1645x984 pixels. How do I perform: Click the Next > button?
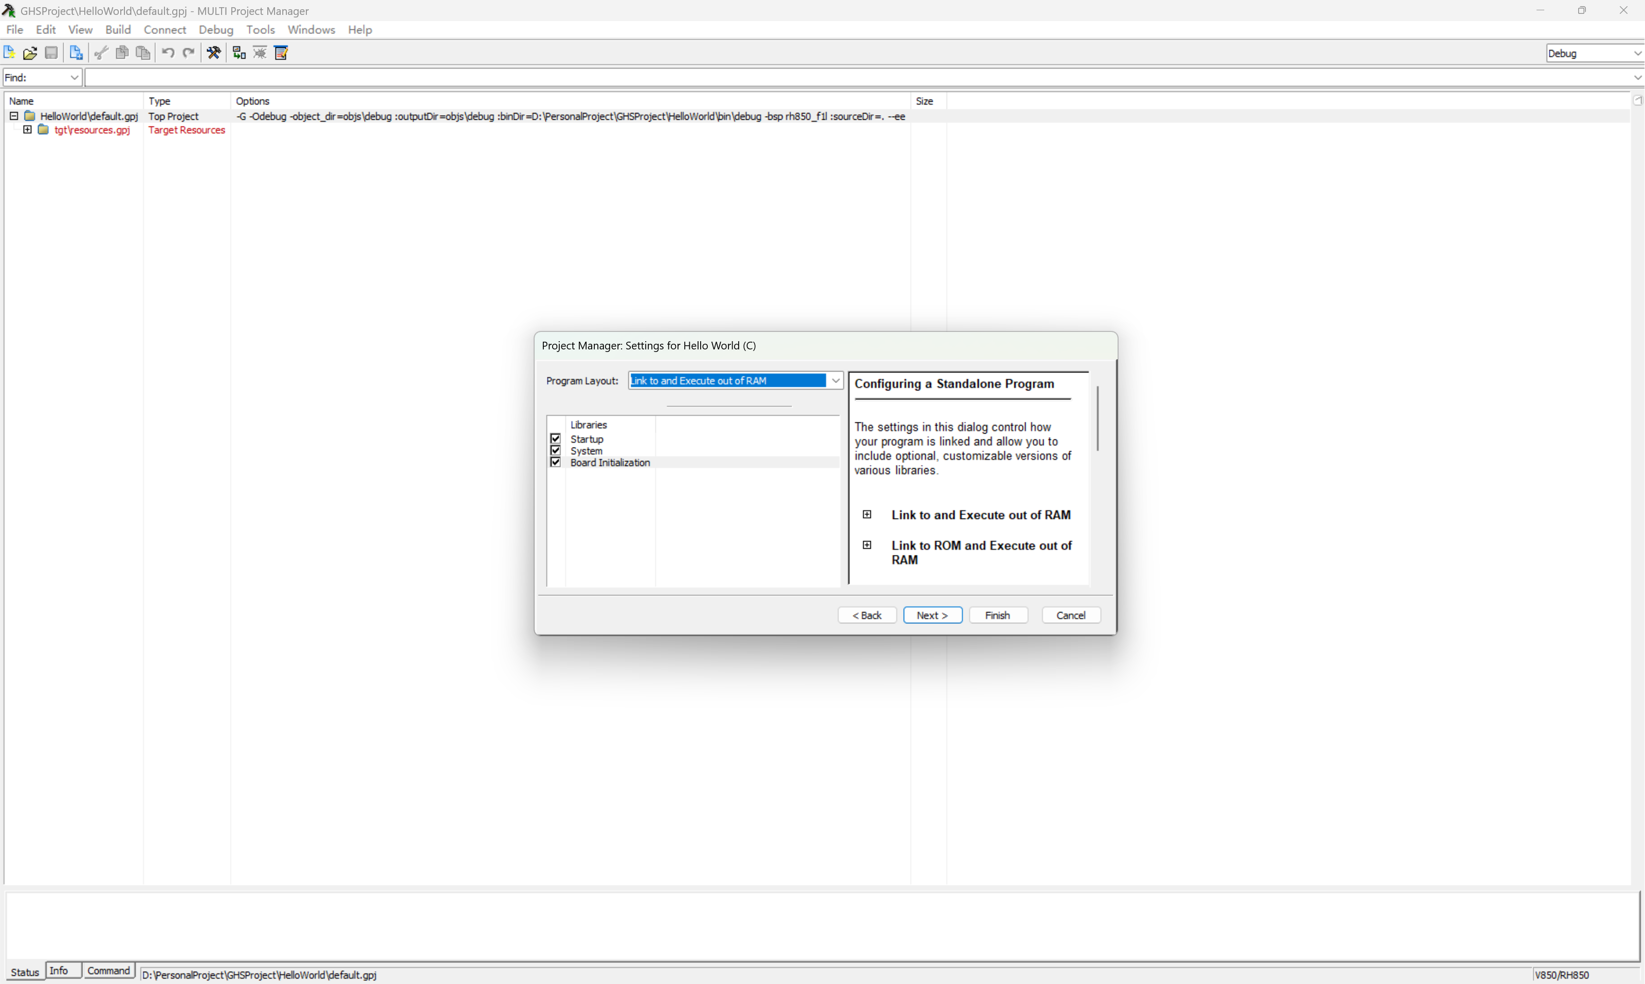[932, 616]
